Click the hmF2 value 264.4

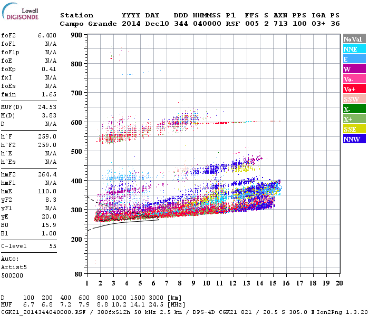click(47, 174)
